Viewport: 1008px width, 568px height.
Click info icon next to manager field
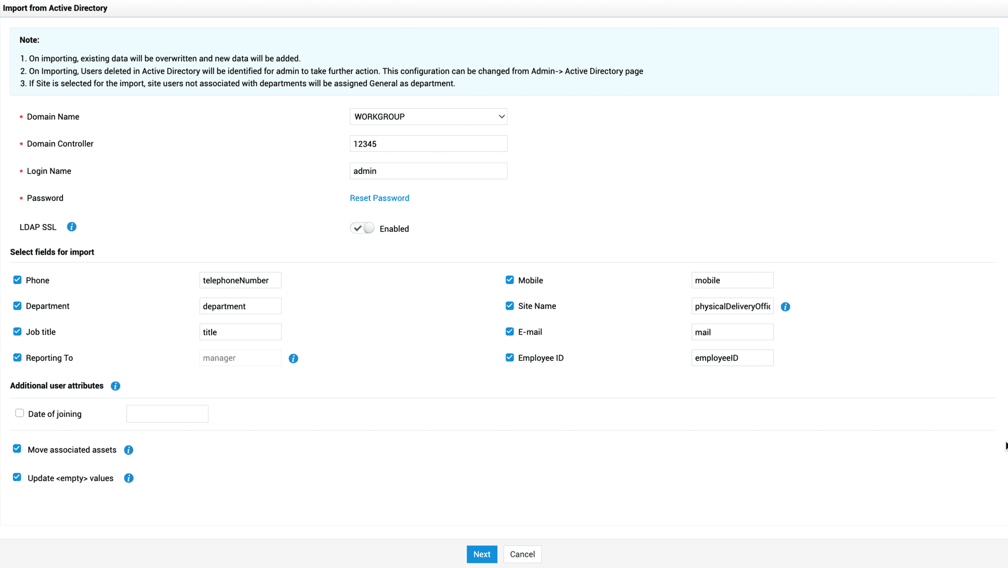[293, 358]
